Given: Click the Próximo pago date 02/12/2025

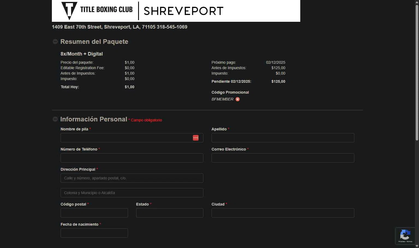Looking at the screenshot, I should coord(276,63).
